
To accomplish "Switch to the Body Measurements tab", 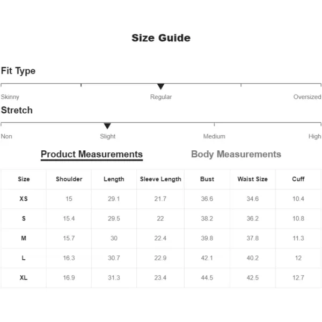I will [236, 154].
